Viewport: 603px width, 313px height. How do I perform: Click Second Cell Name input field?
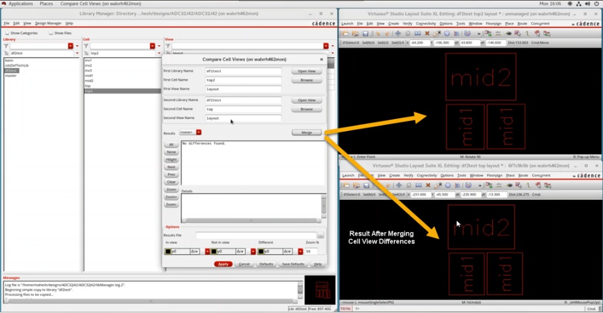click(243, 109)
